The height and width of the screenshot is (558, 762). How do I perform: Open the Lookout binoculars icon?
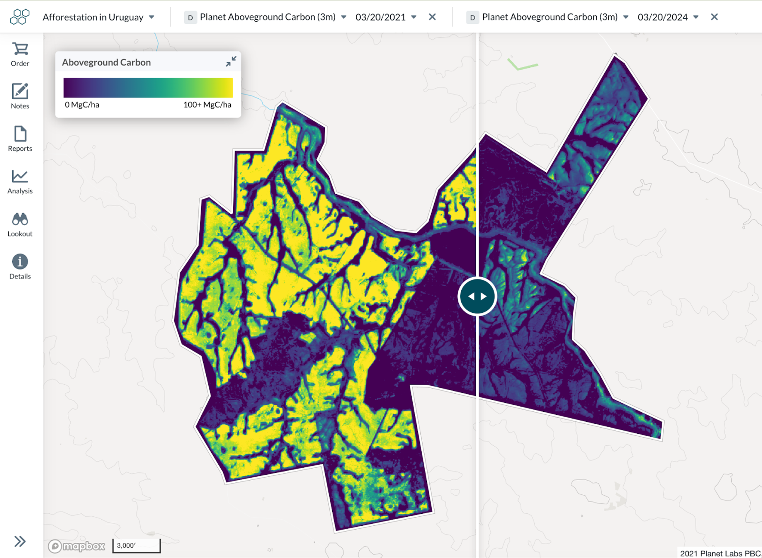pyautogui.click(x=20, y=220)
